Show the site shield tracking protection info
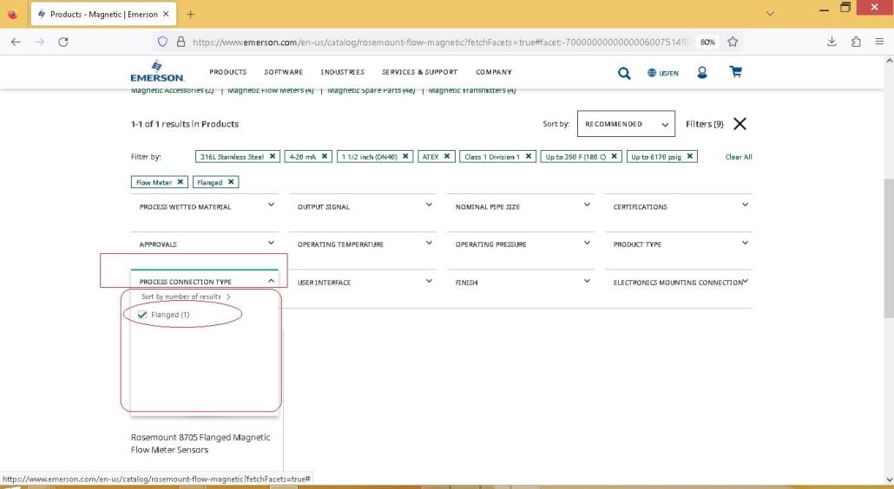The image size is (894, 489). click(162, 42)
